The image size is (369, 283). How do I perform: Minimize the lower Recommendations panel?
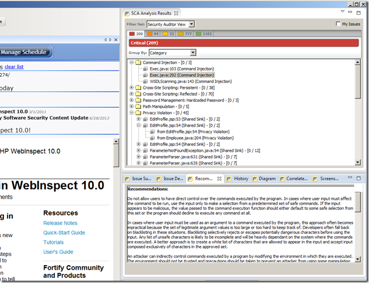[x=350, y=177]
